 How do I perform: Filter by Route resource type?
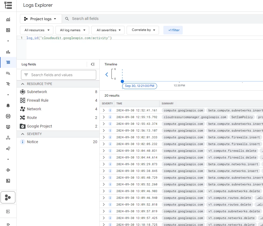point(58,118)
